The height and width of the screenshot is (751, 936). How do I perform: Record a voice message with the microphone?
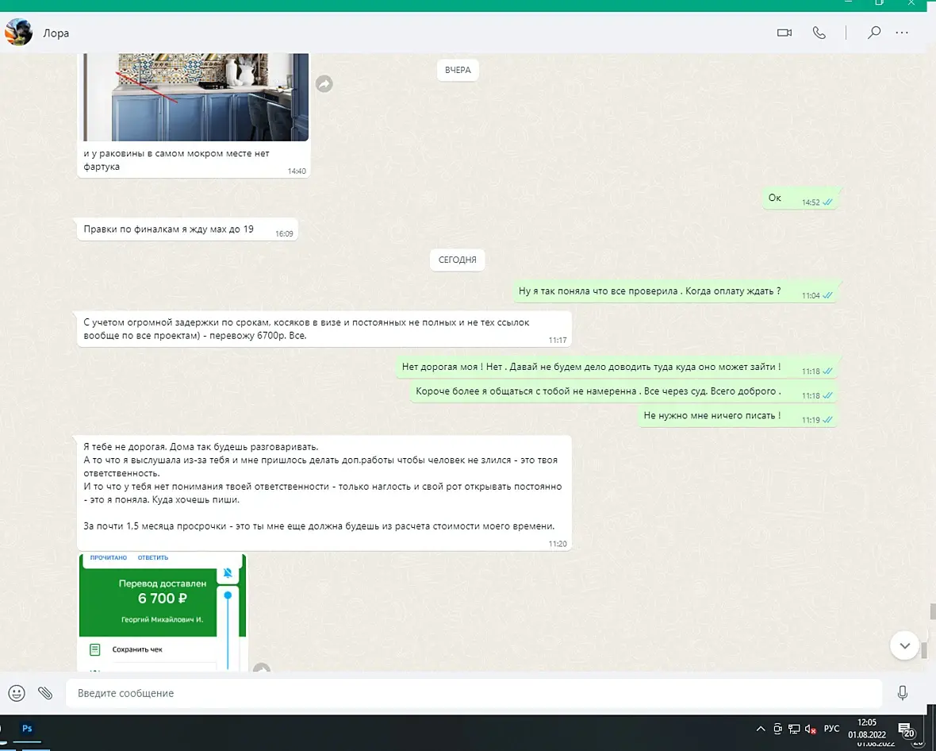click(903, 693)
